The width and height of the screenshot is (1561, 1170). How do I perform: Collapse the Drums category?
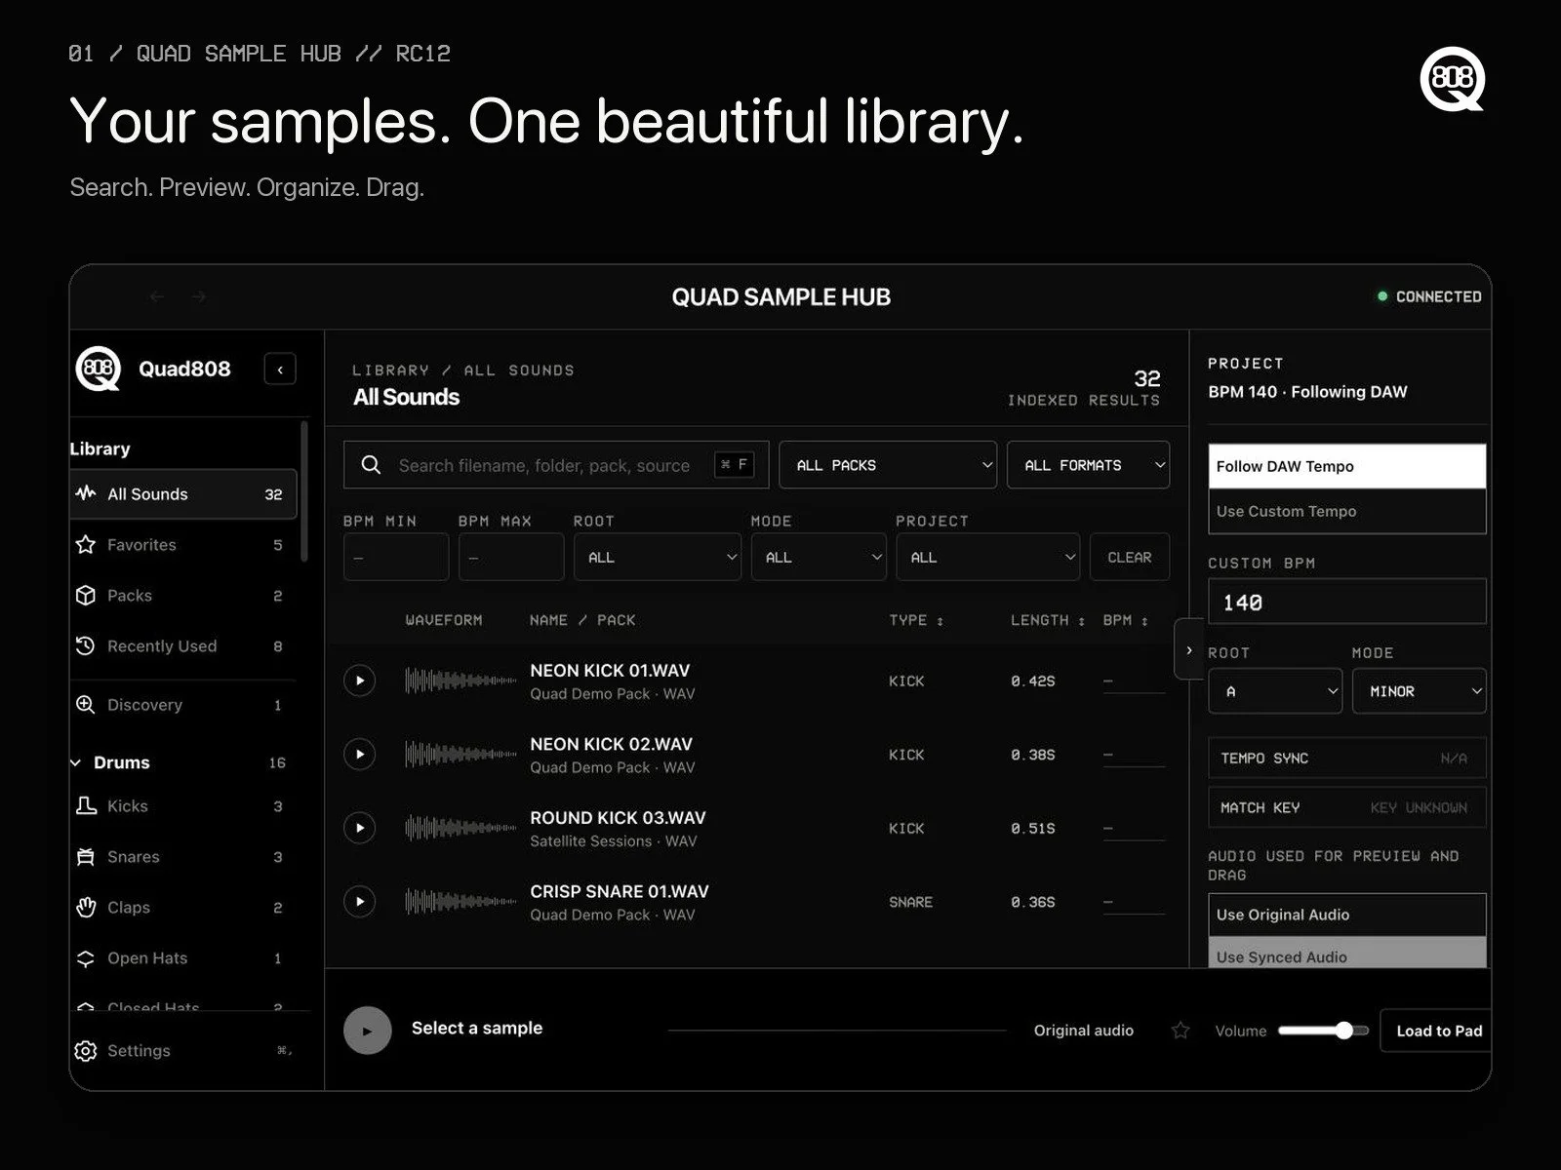click(x=76, y=762)
